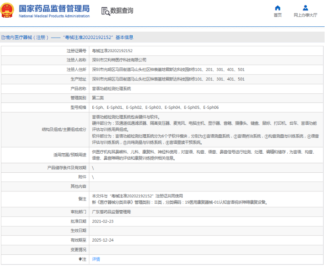The image size is (325, 268).
Task: Click the 注册人名称 label
Action: [x=76, y=60]
